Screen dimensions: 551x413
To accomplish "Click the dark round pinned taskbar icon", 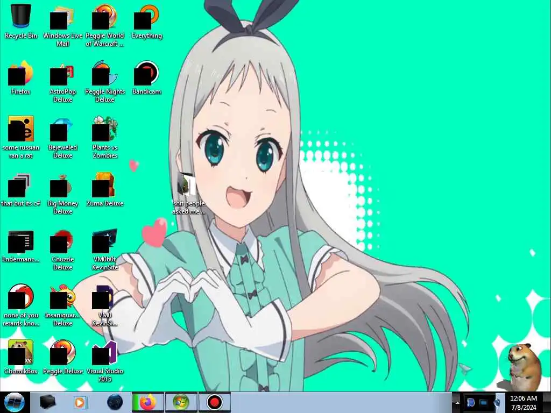I will (115, 402).
